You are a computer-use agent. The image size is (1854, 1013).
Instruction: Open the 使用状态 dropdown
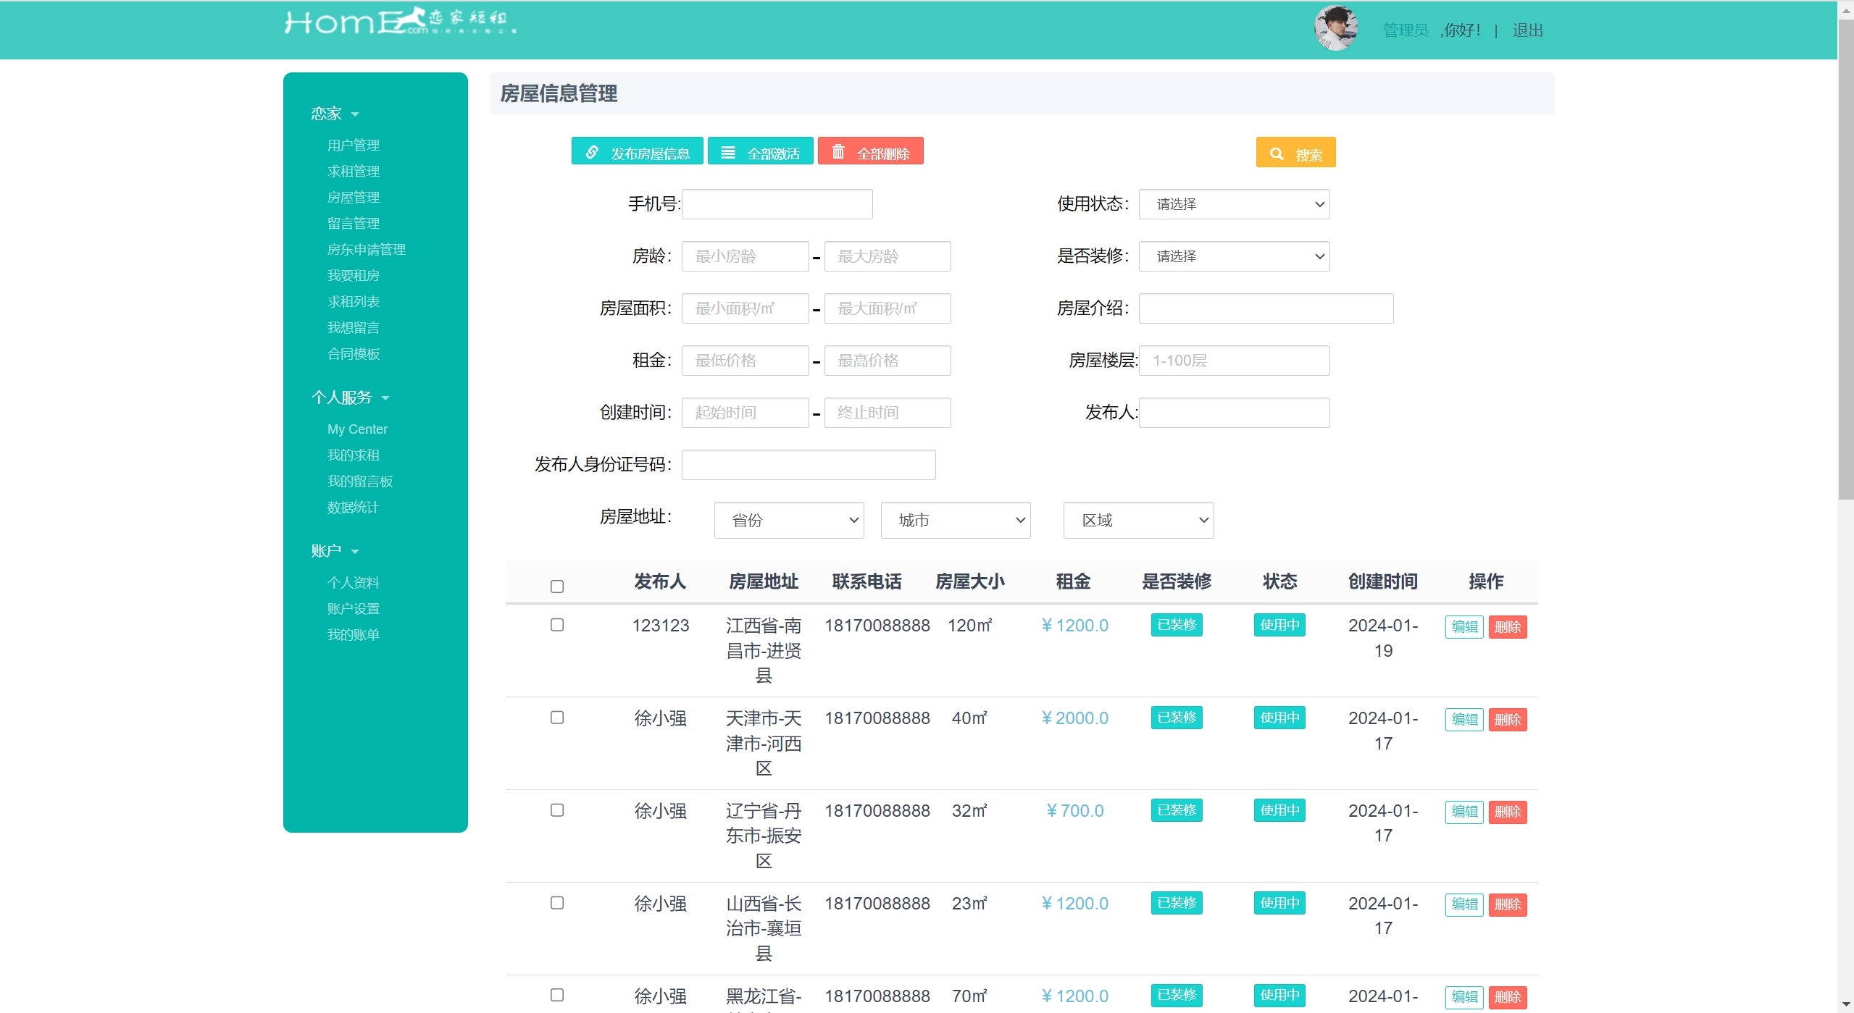[x=1233, y=204]
